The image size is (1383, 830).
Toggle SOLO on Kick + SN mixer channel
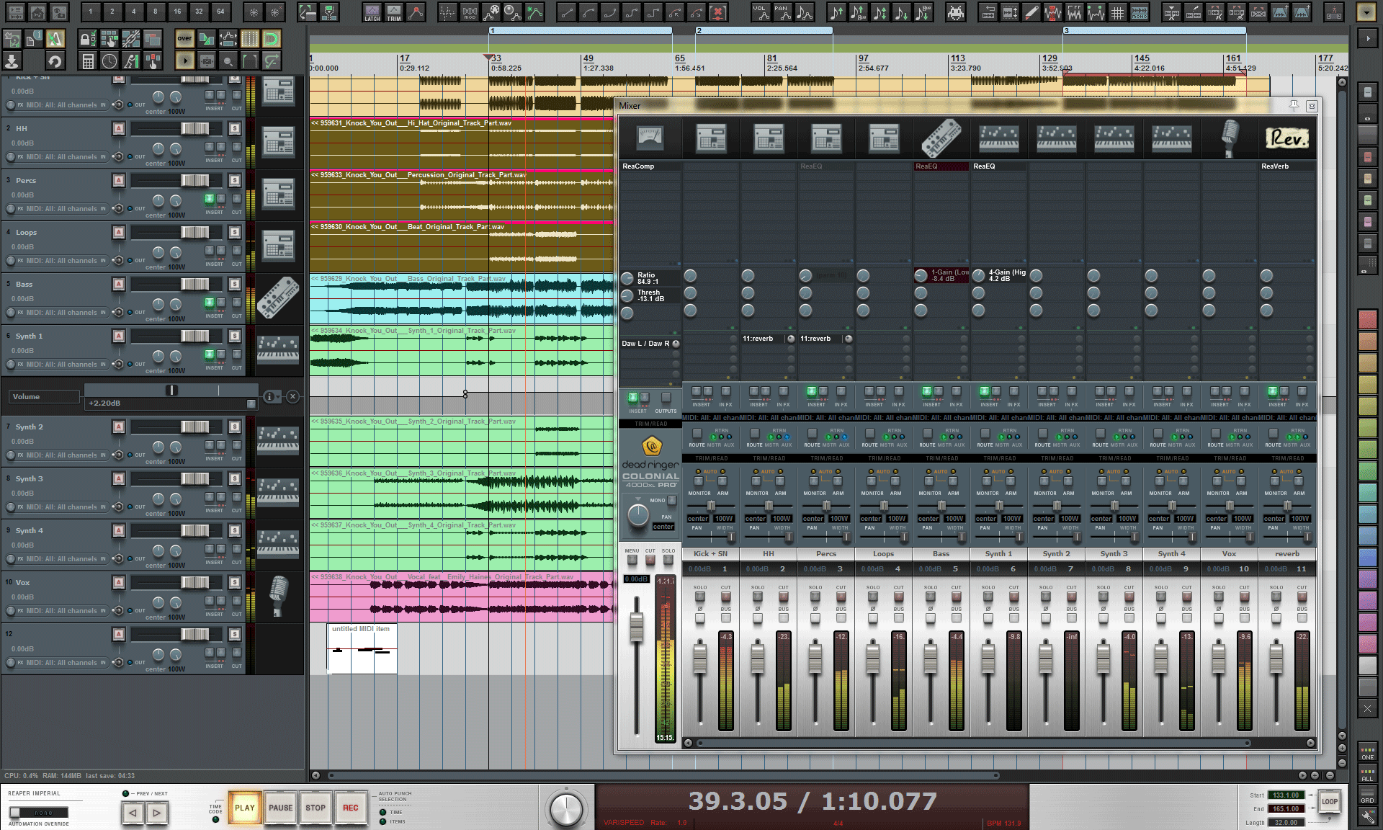[699, 597]
